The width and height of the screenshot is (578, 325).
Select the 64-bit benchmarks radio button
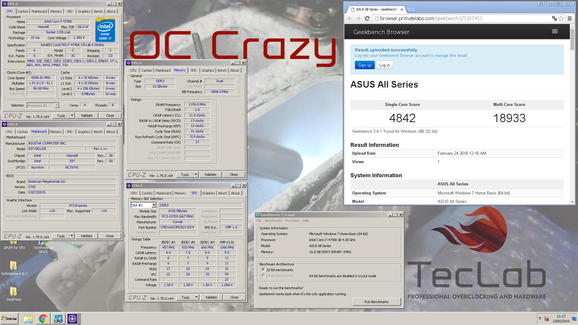[x=263, y=276]
